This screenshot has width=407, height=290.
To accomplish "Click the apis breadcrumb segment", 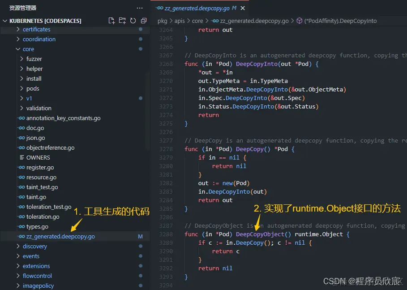I will pos(180,21).
